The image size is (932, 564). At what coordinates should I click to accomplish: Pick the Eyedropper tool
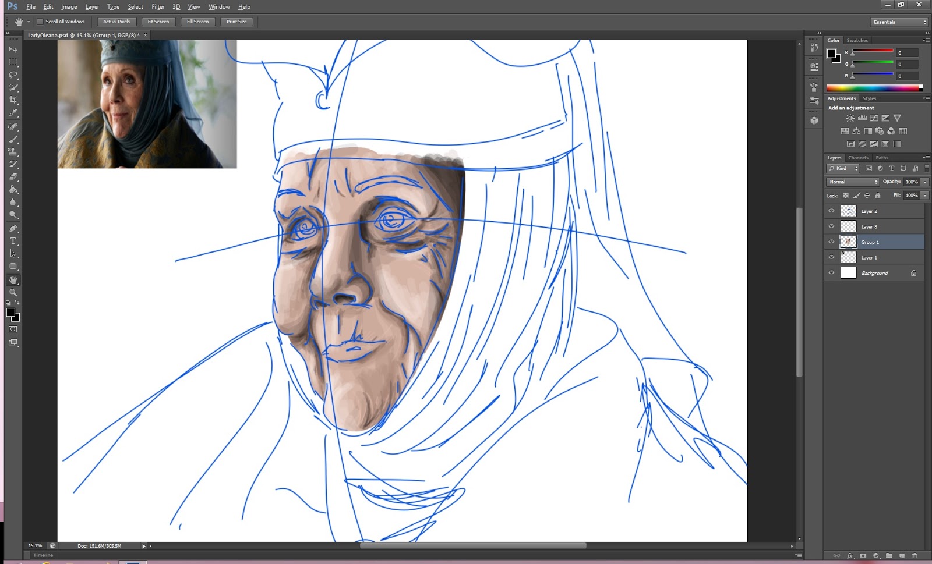pos(13,113)
